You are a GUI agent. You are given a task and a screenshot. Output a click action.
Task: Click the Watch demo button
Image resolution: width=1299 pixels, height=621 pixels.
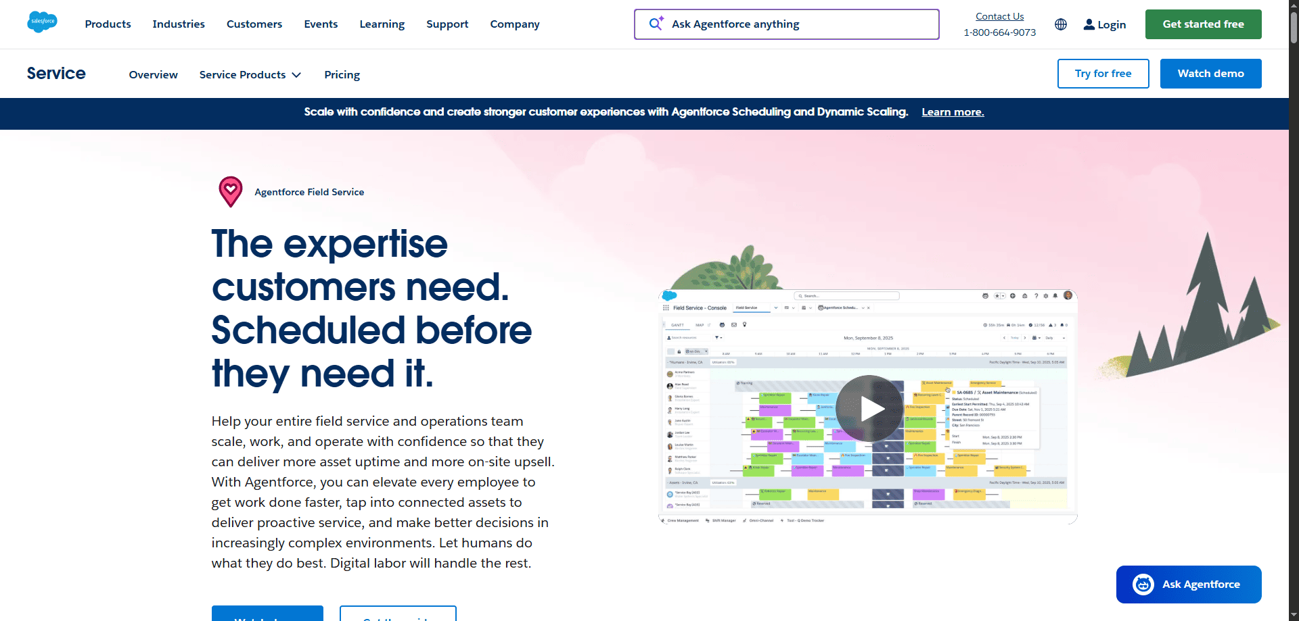1210,74
